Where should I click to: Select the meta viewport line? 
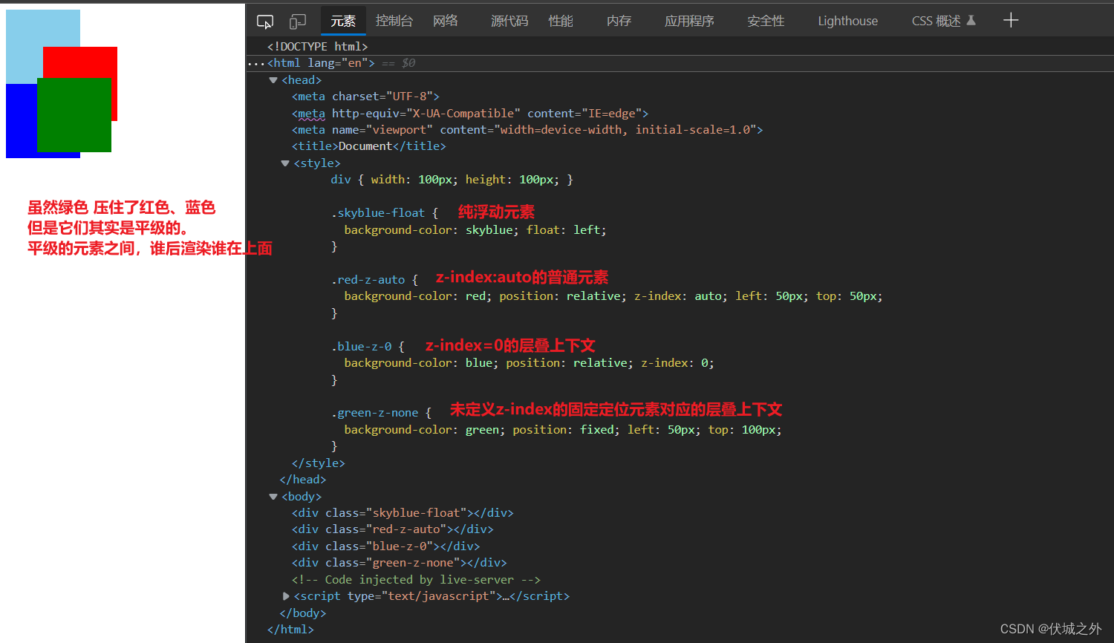(527, 130)
